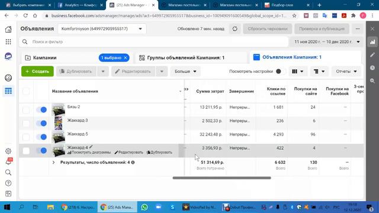
Task: Open a new browser tab
Action: click(319, 5)
